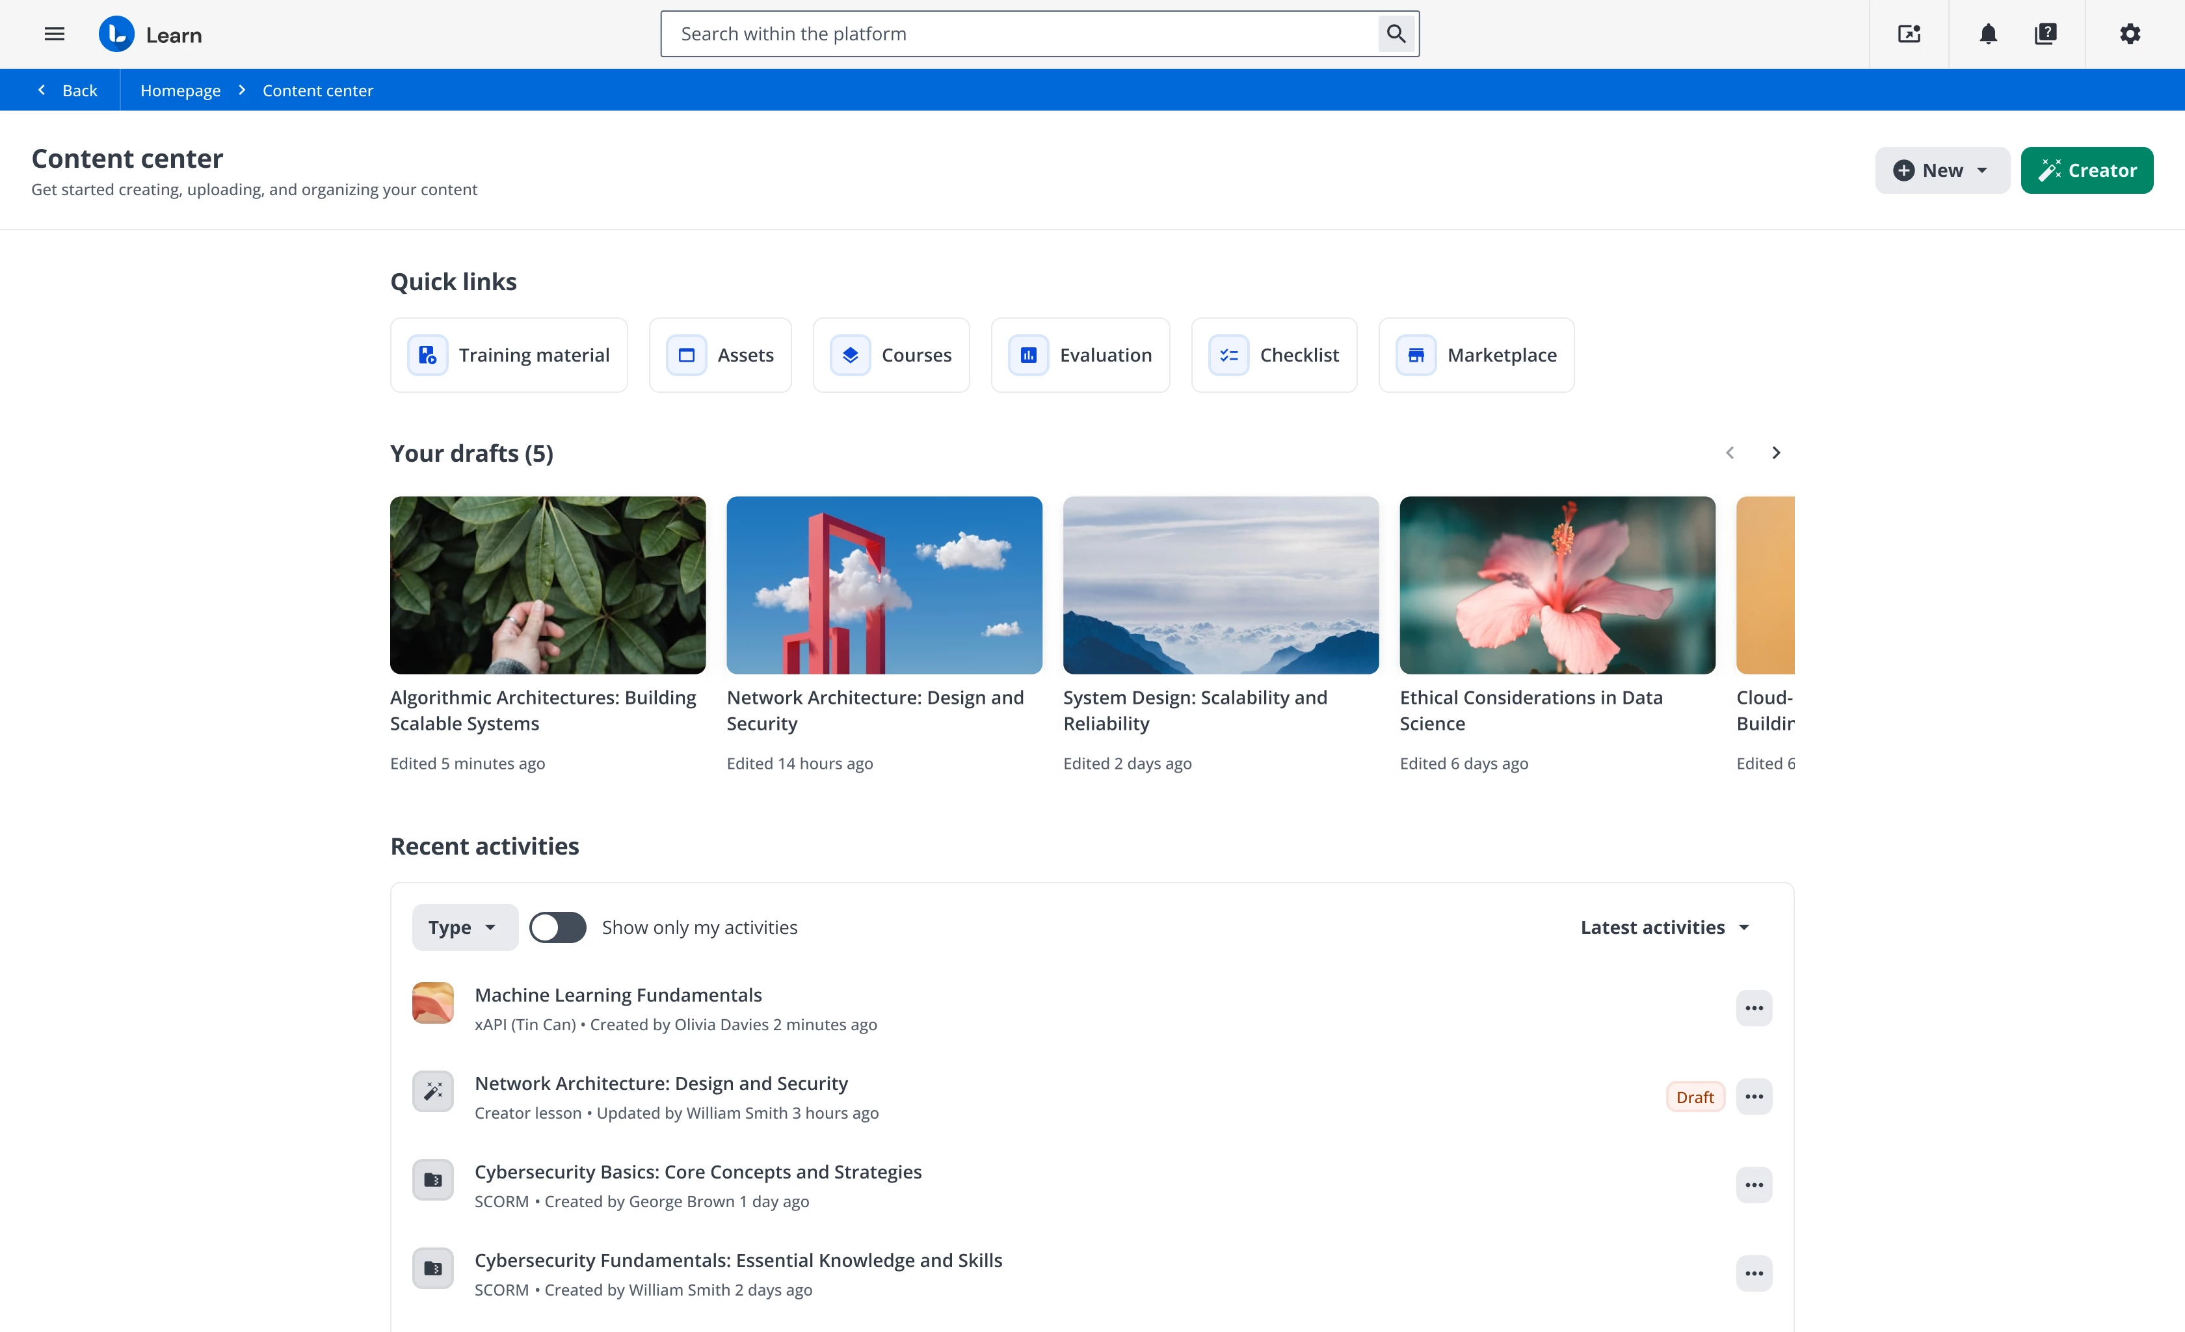Go to Homepage breadcrumb
This screenshot has height=1332, width=2185.
pos(180,90)
